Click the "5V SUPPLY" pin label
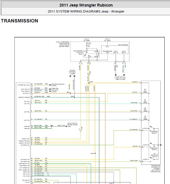 click(x=26, y=93)
